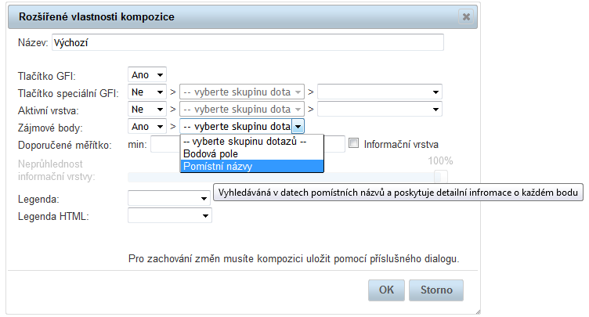This screenshot has height=317, width=589.
Task: Click the 'Aktivní vrstva:' label
Action: (48, 111)
